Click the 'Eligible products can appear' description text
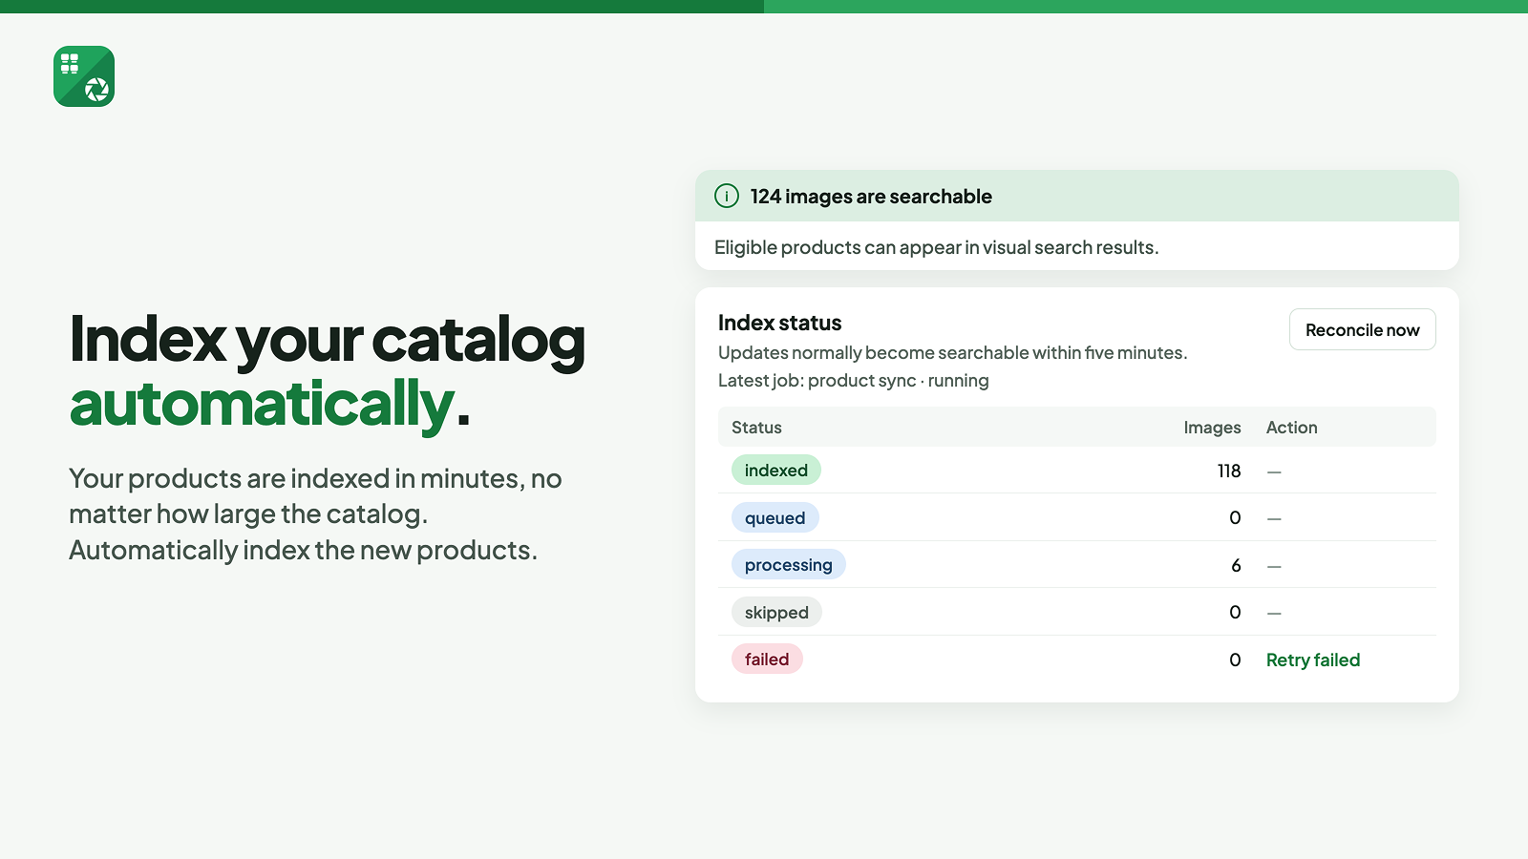 936,247
